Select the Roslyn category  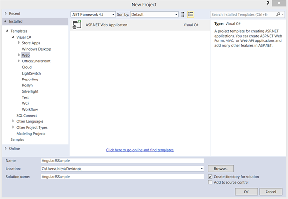pyautogui.click(x=27, y=85)
